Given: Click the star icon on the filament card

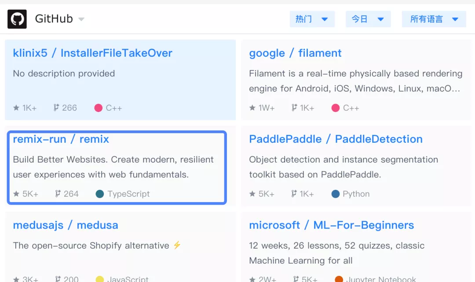Looking at the screenshot, I should click(252, 108).
